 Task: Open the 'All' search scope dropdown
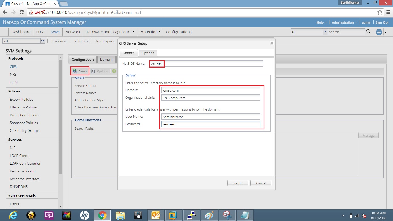pyautogui.click(x=325, y=32)
